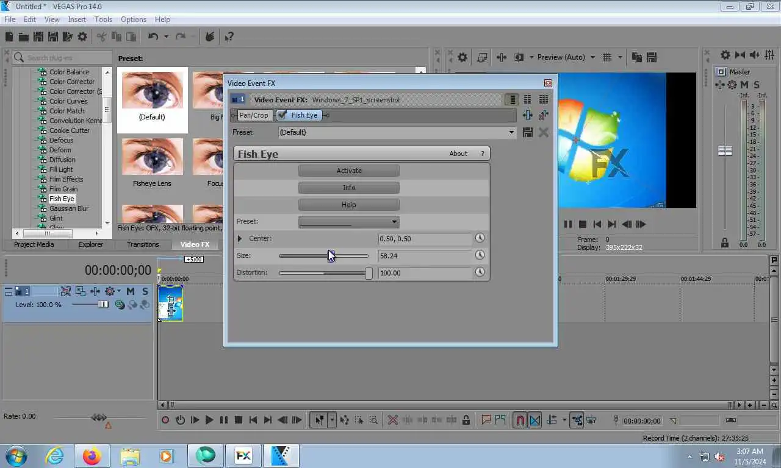Remove selected plug-in icon in Video Event FX
Screen dimensions: 781x468
point(543,115)
